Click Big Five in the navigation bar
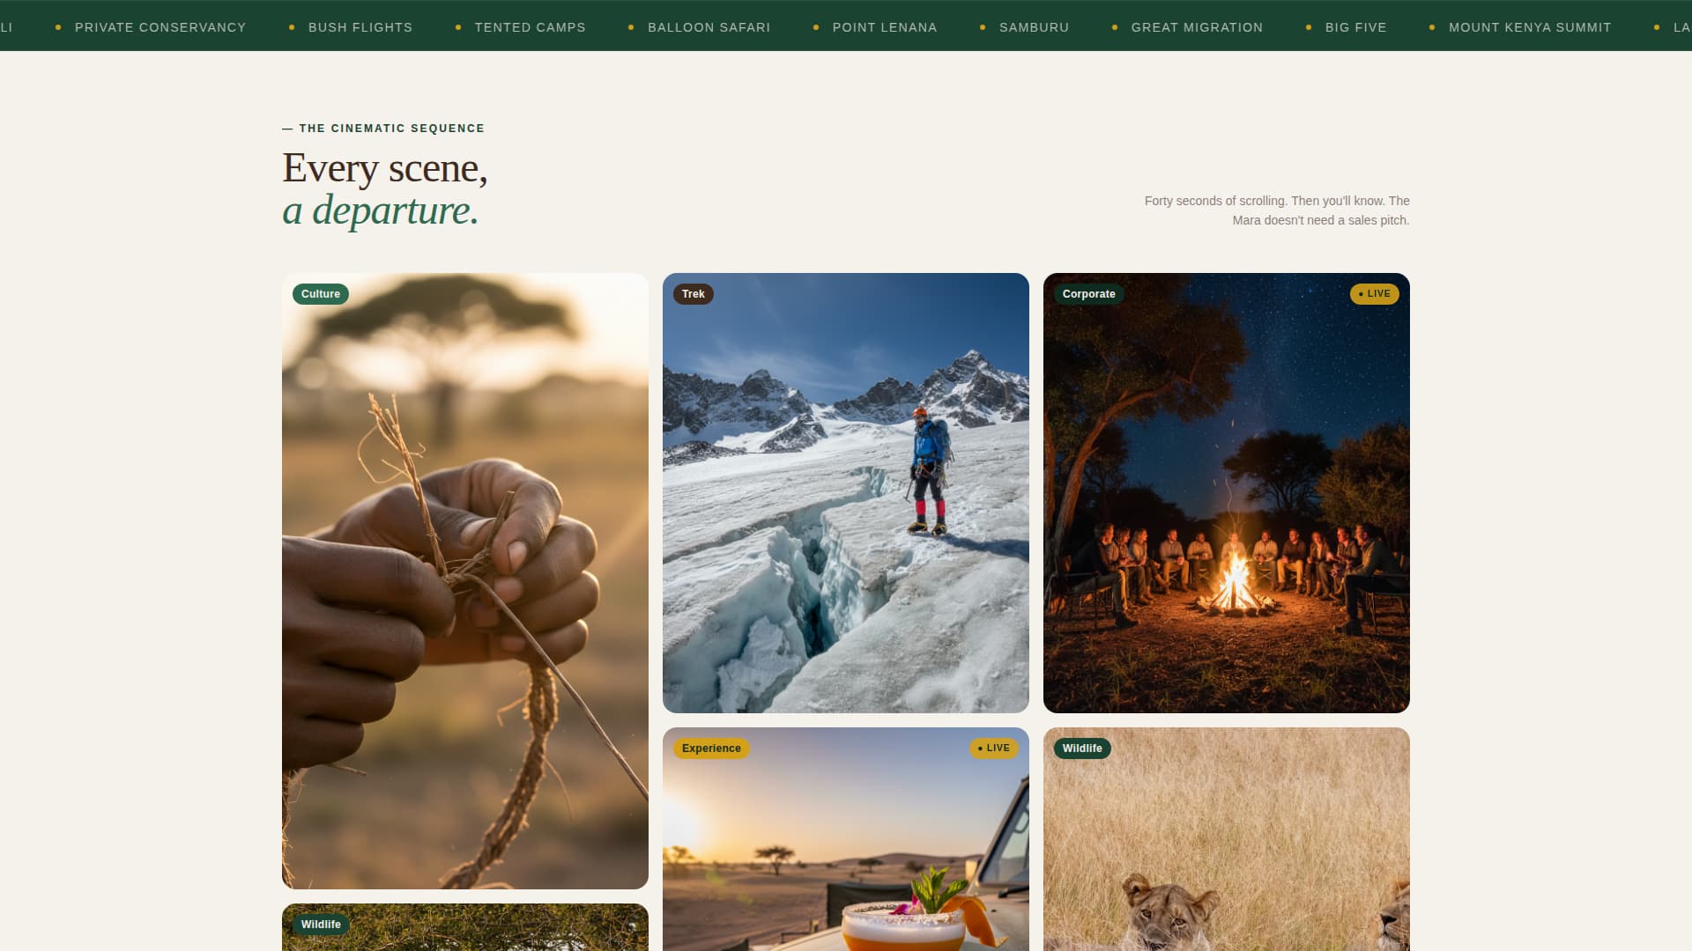The height and width of the screenshot is (951, 1692). pos(1354,27)
